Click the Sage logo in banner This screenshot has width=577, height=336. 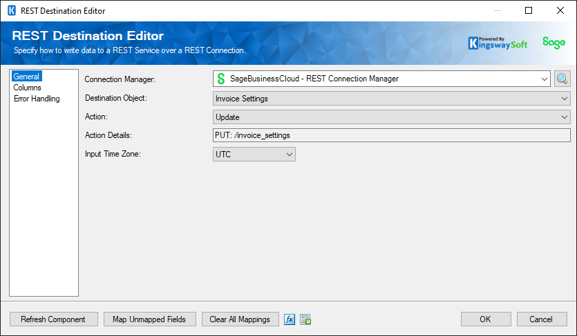click(x=554, y=43)
